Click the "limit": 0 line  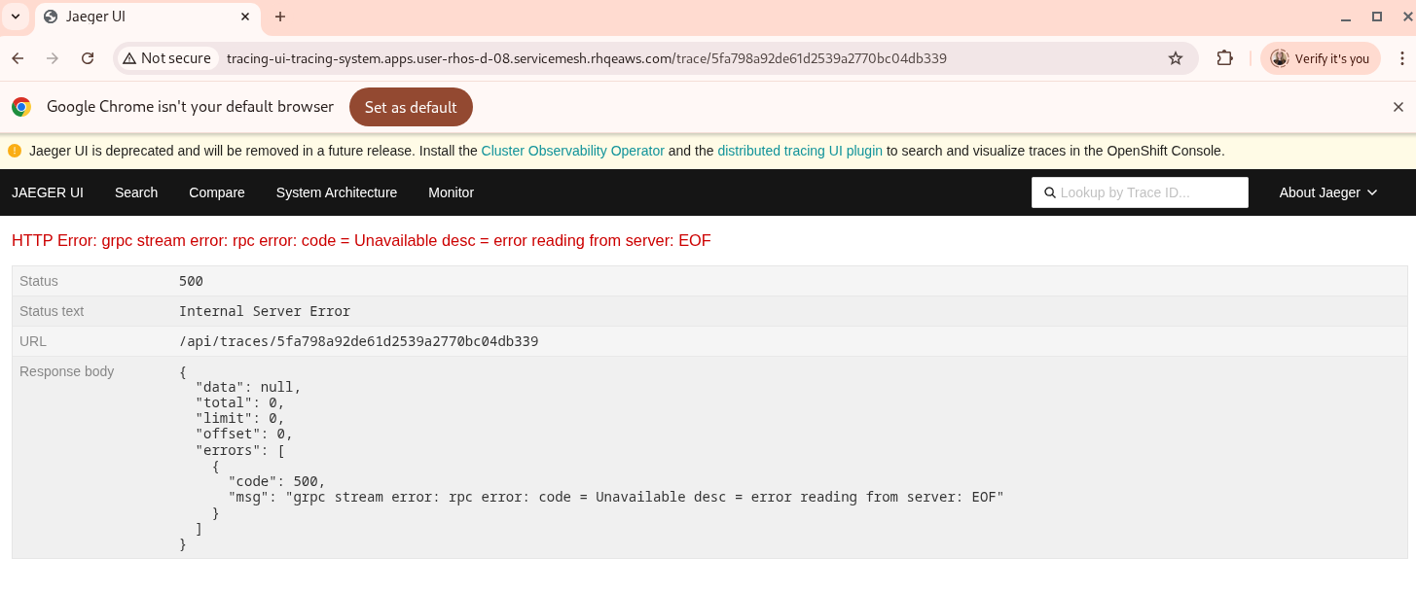(x=239, y=418)
